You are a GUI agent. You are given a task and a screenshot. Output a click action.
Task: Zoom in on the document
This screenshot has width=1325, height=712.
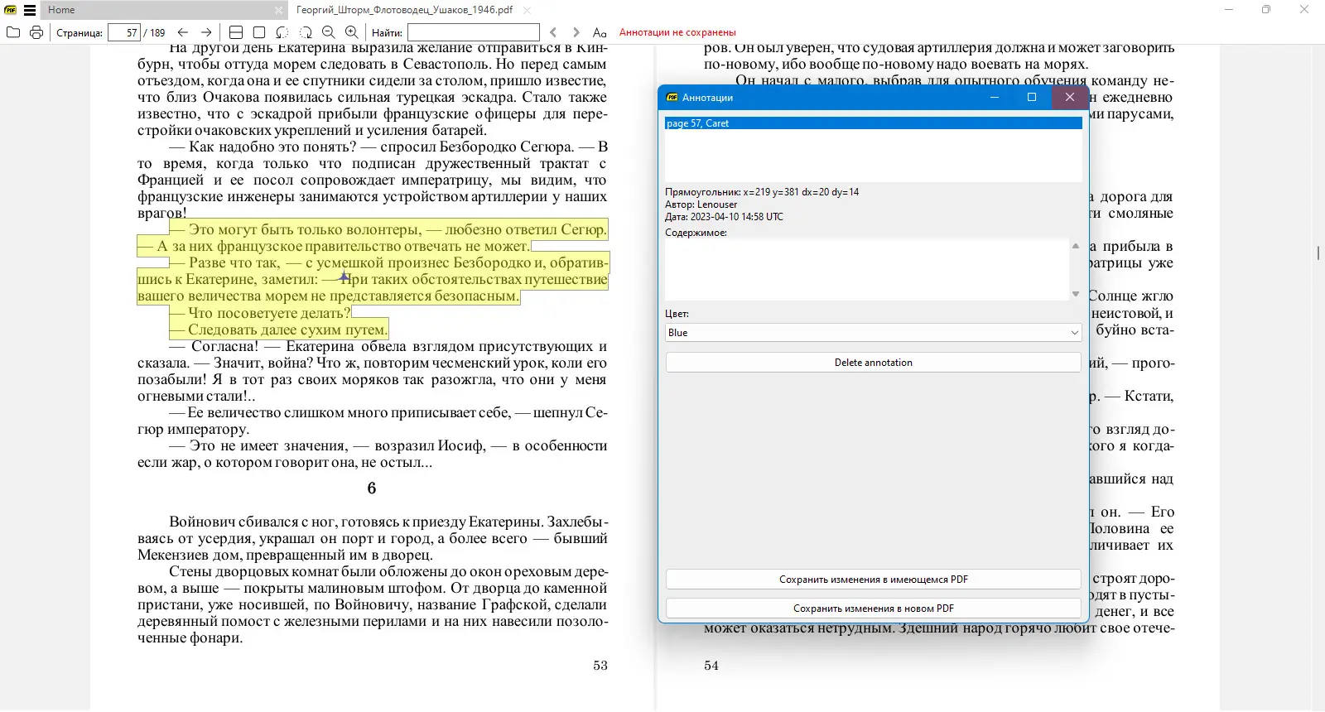(x=352, y=32)
